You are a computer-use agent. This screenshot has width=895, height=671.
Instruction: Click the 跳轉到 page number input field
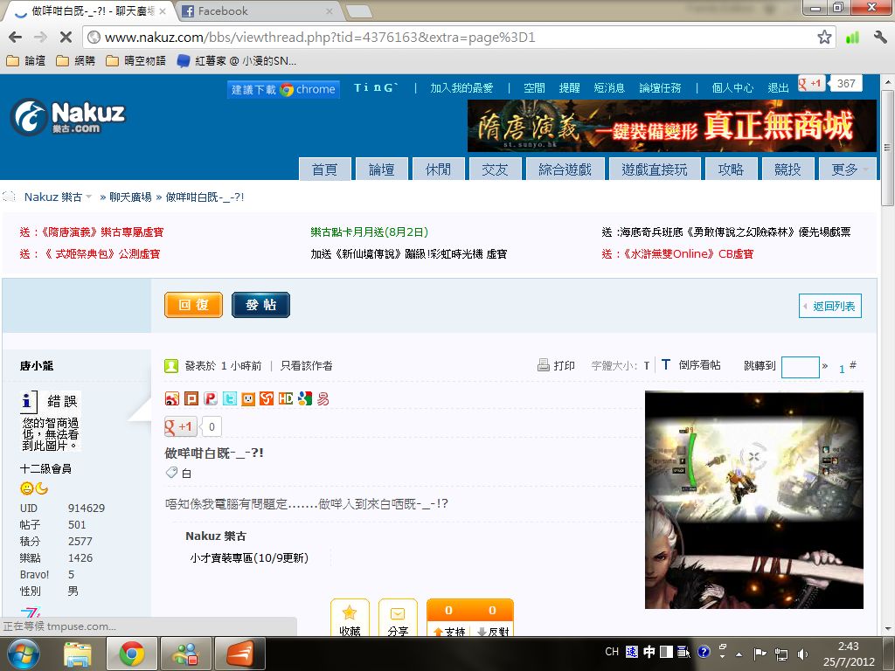[x=800, y=367]
